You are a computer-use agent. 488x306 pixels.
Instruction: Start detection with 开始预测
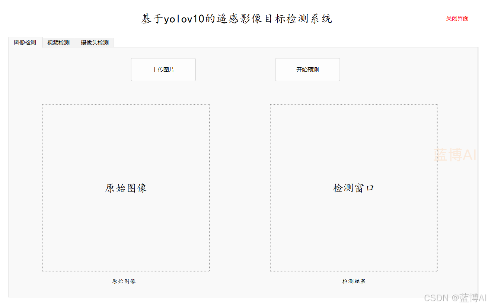[x=307, y=70]
